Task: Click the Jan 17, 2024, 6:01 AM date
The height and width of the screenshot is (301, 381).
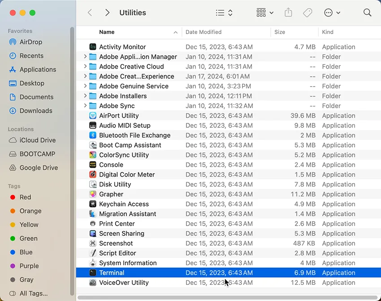Action: (217, 76)
